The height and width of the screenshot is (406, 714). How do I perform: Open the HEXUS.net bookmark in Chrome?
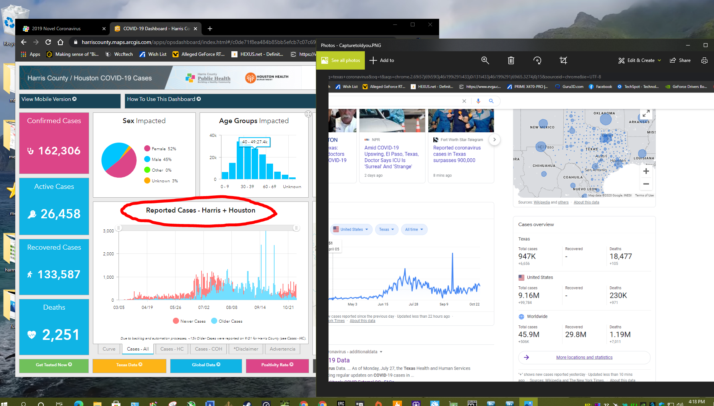click(x=257, y=54)
